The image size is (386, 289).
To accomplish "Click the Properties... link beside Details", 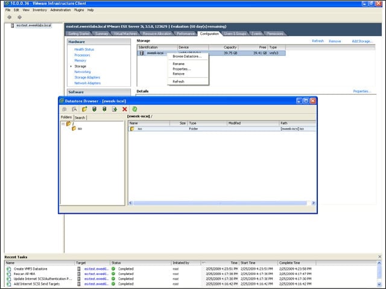I will (x=362, y=92).
